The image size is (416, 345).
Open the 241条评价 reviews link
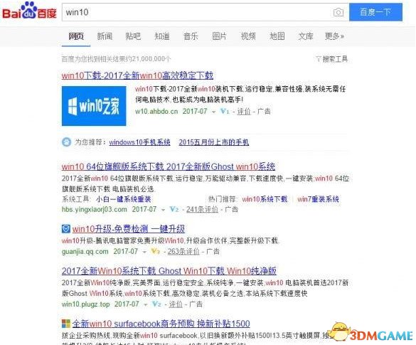tap(202, 209)
